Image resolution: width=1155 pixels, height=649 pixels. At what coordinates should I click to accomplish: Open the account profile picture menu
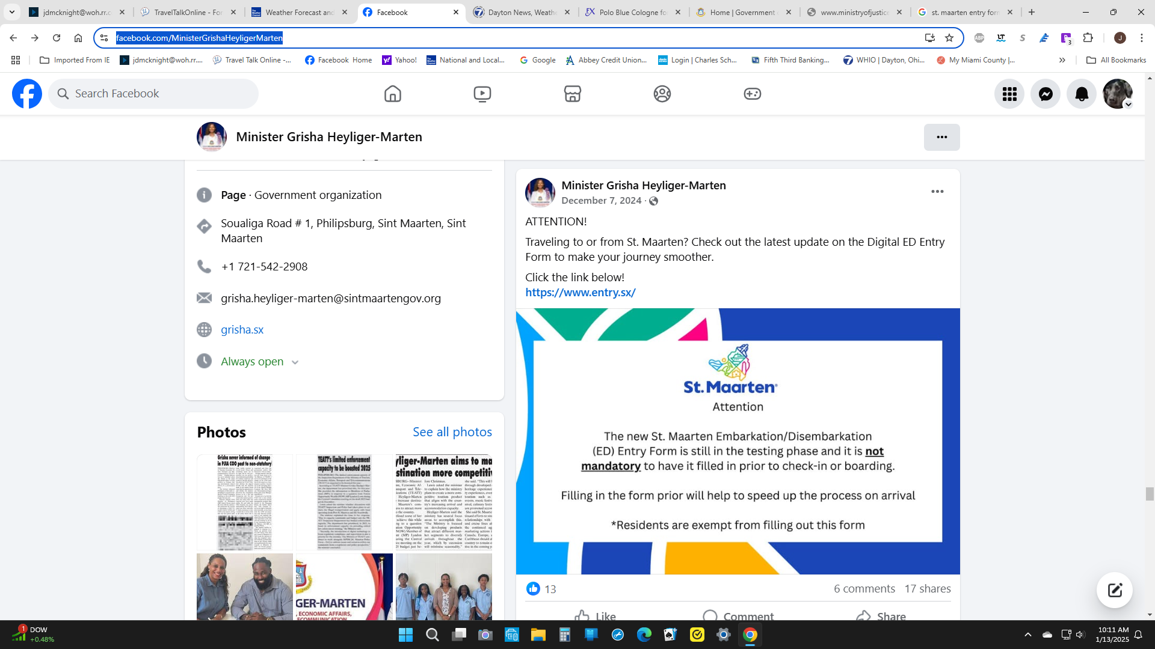[1118, 94]
